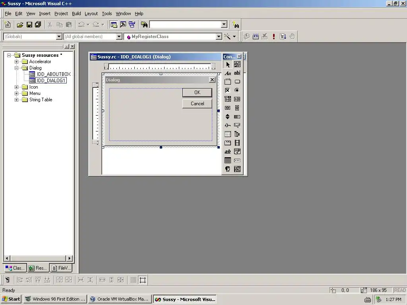The width and height of the screenshot is (407, 305).
Task: Toggle dialog Test mode switch
Action: click(x=8, y=280)
